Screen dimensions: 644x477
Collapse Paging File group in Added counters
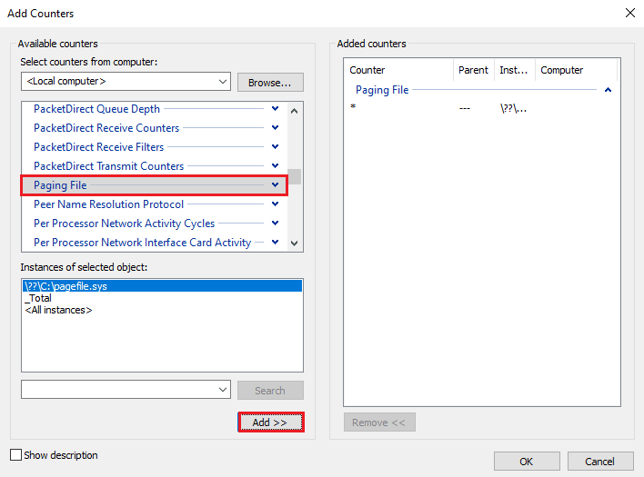tap(608, 90)
